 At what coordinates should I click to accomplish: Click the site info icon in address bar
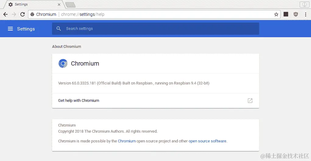coord(32,14)
